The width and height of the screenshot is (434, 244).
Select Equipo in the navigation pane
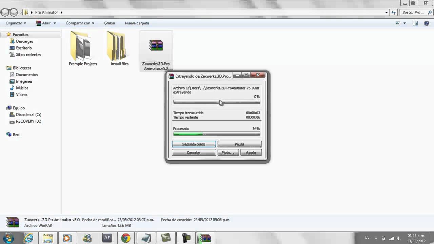click(x=19, y=108)
